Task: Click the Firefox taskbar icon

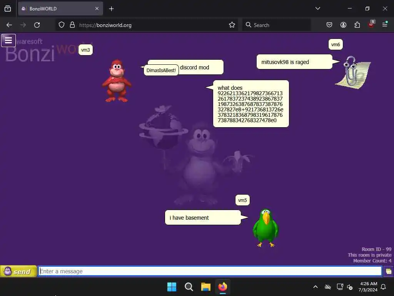Action: click(x=223, y=287)
